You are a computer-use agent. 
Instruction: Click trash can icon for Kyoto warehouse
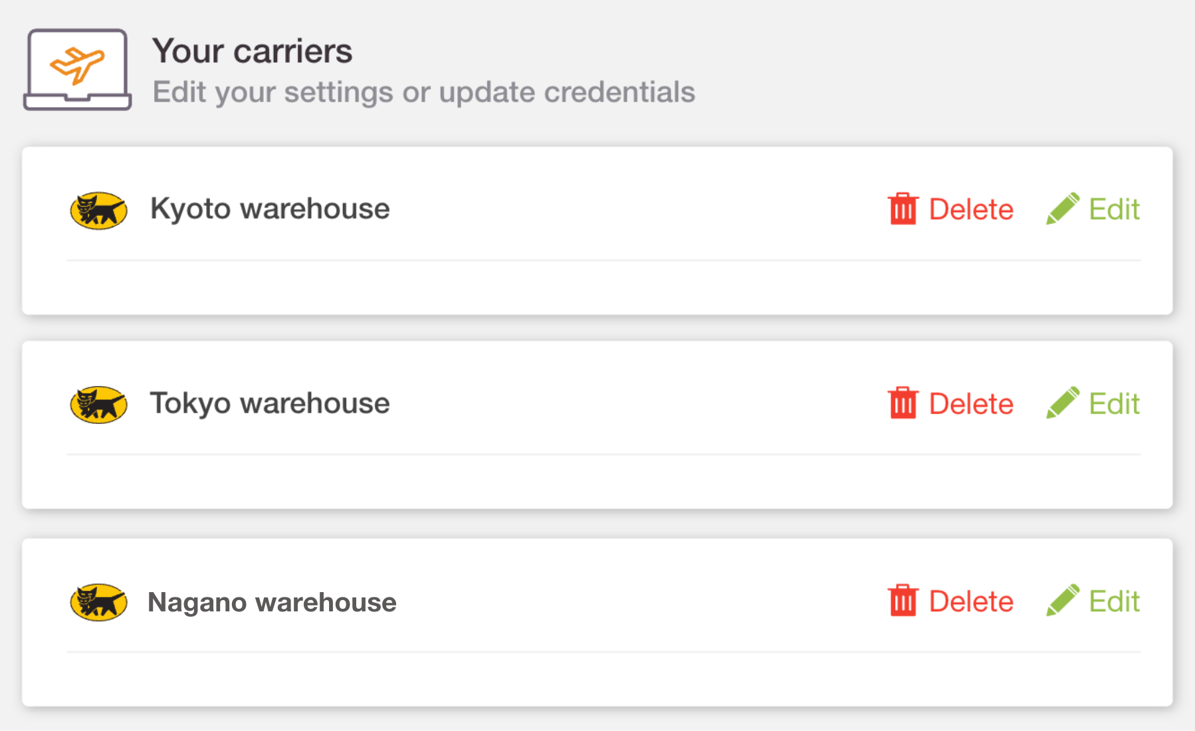pos(903,209)
